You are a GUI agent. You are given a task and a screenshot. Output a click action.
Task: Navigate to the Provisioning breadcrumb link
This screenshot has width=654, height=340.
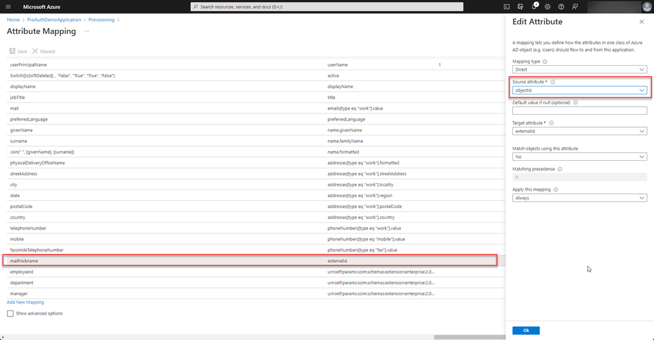click(102, 20)
